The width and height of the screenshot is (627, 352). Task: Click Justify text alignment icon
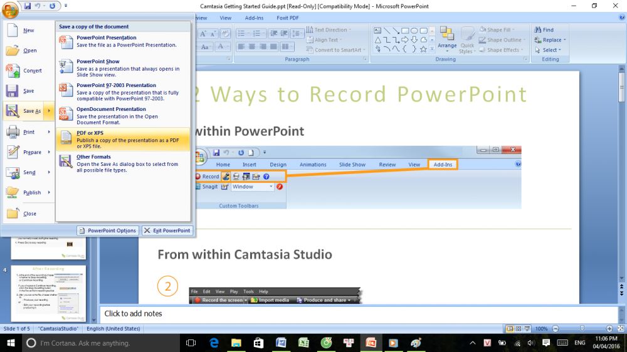[x=273, y=47]
